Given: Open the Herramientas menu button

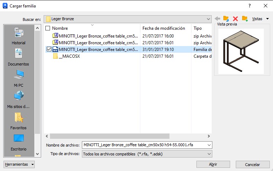Looking at the screenshot, I should 19,165.
